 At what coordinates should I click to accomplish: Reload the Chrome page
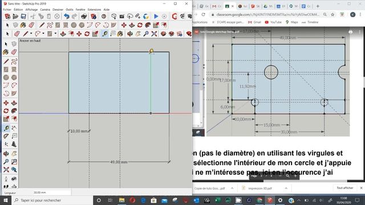(203, 14)
